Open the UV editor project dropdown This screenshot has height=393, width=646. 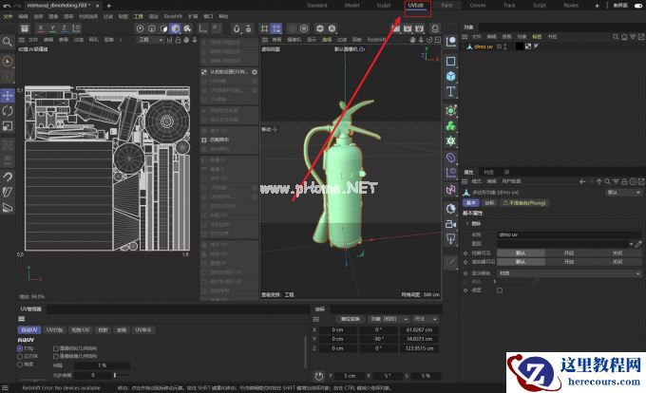point(150,41)
